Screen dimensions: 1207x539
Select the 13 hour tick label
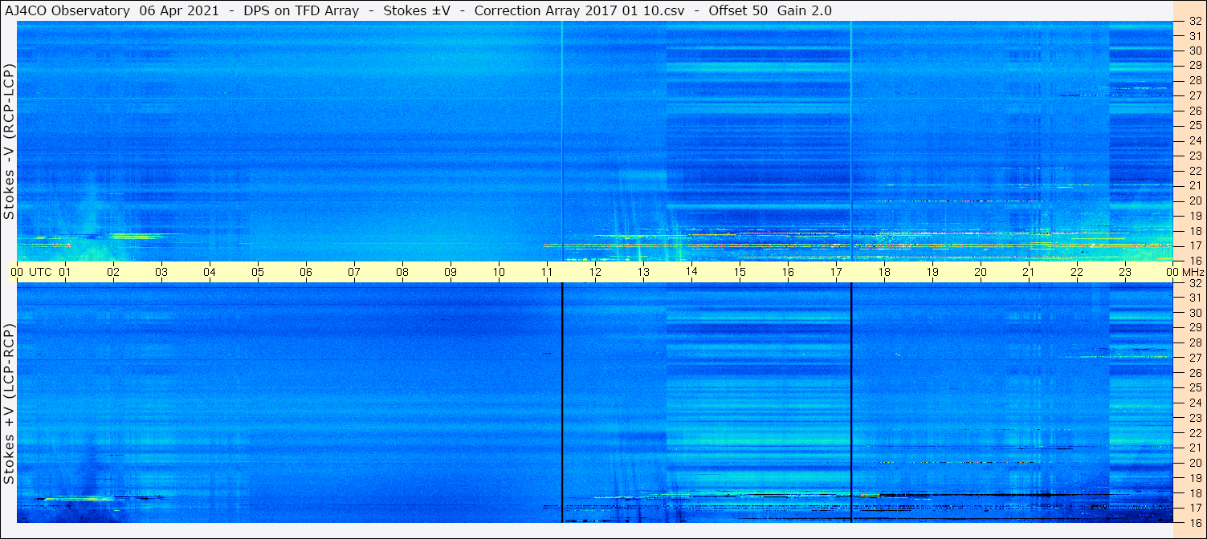pyautogui.click(x=643, y=272)
